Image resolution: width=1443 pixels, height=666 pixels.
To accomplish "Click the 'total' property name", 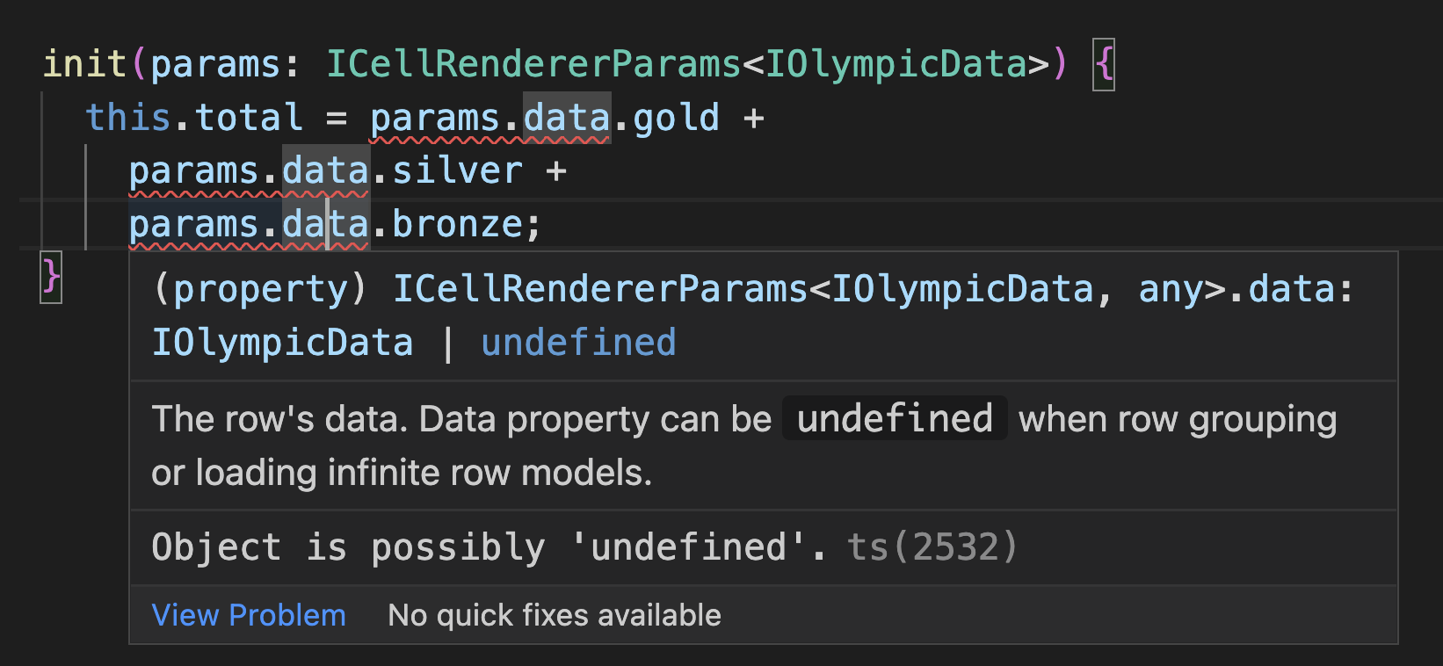I will coord(249,117).
